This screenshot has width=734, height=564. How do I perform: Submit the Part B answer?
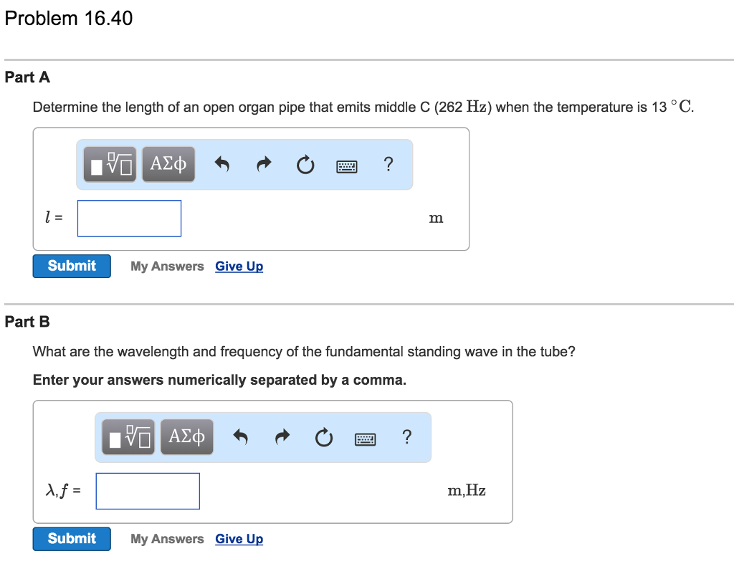tap(72, 538)
